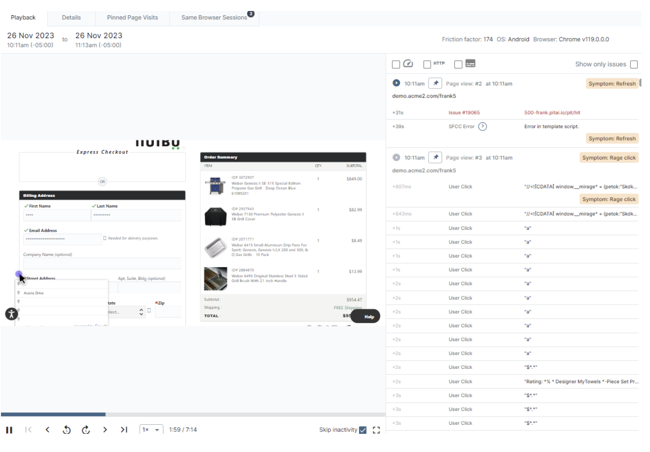
Task: Open the accessibility widget icon
Action: [x=11, y=314]
